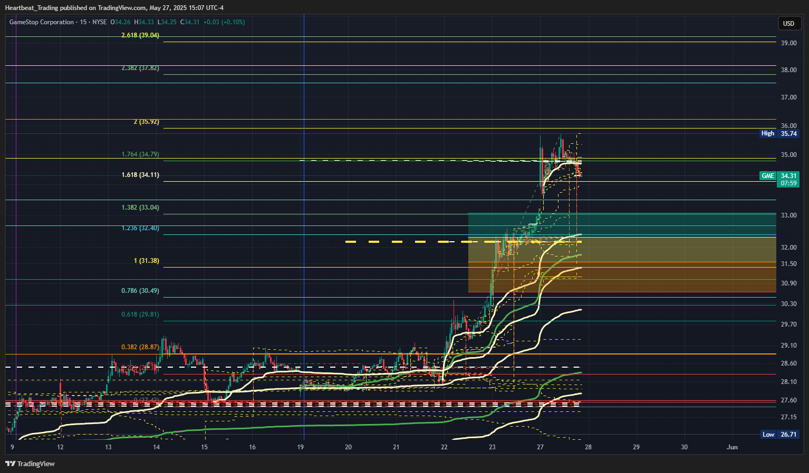
Task: Click the 36.00 price axis label
Action: 788,126
